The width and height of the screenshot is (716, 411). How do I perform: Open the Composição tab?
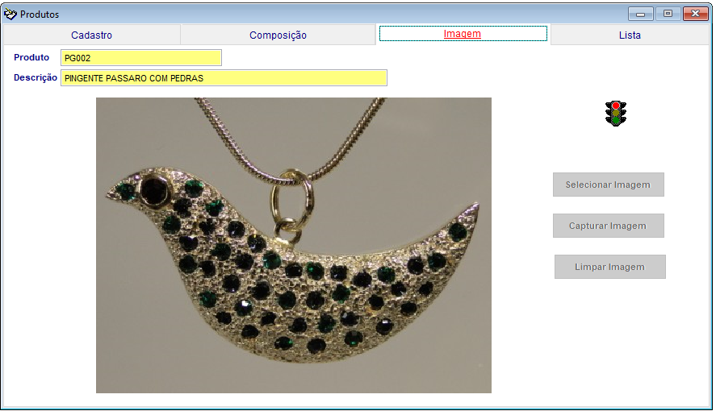(x=278, y=35)
